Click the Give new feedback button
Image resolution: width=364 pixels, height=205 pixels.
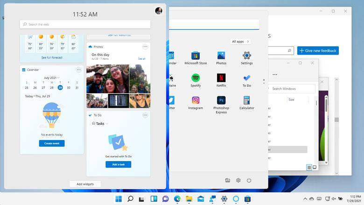point(318,50)
